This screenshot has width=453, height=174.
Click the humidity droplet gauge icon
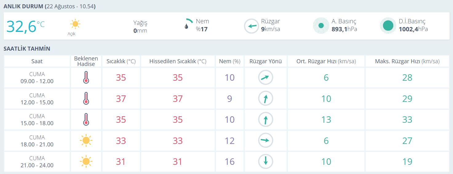coord(189,24)
